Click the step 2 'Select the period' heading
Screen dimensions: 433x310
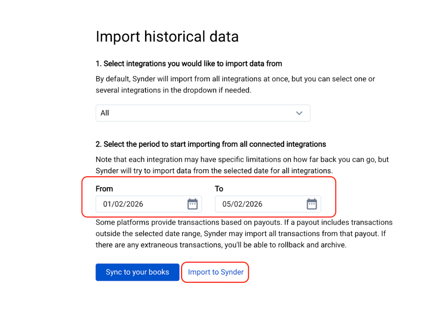211,144
